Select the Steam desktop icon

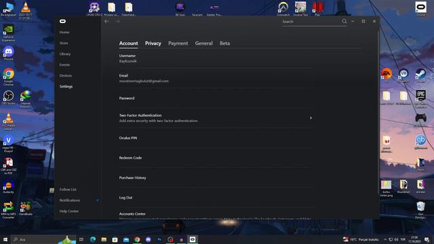point(420,76)
